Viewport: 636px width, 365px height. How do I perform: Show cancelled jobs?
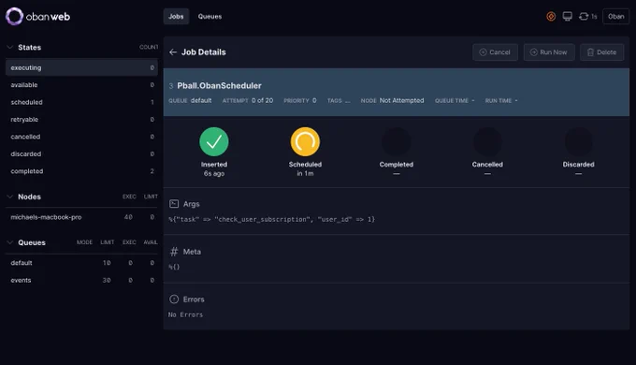pos(81,137)
